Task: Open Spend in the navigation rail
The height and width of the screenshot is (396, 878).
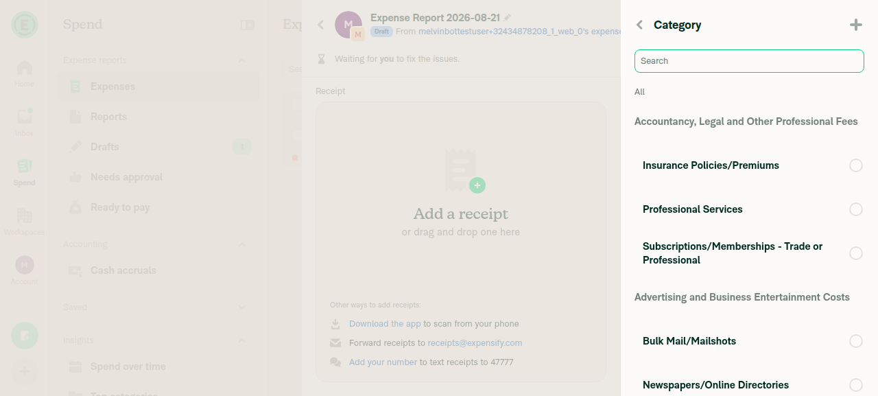Action: coord(25,172)
